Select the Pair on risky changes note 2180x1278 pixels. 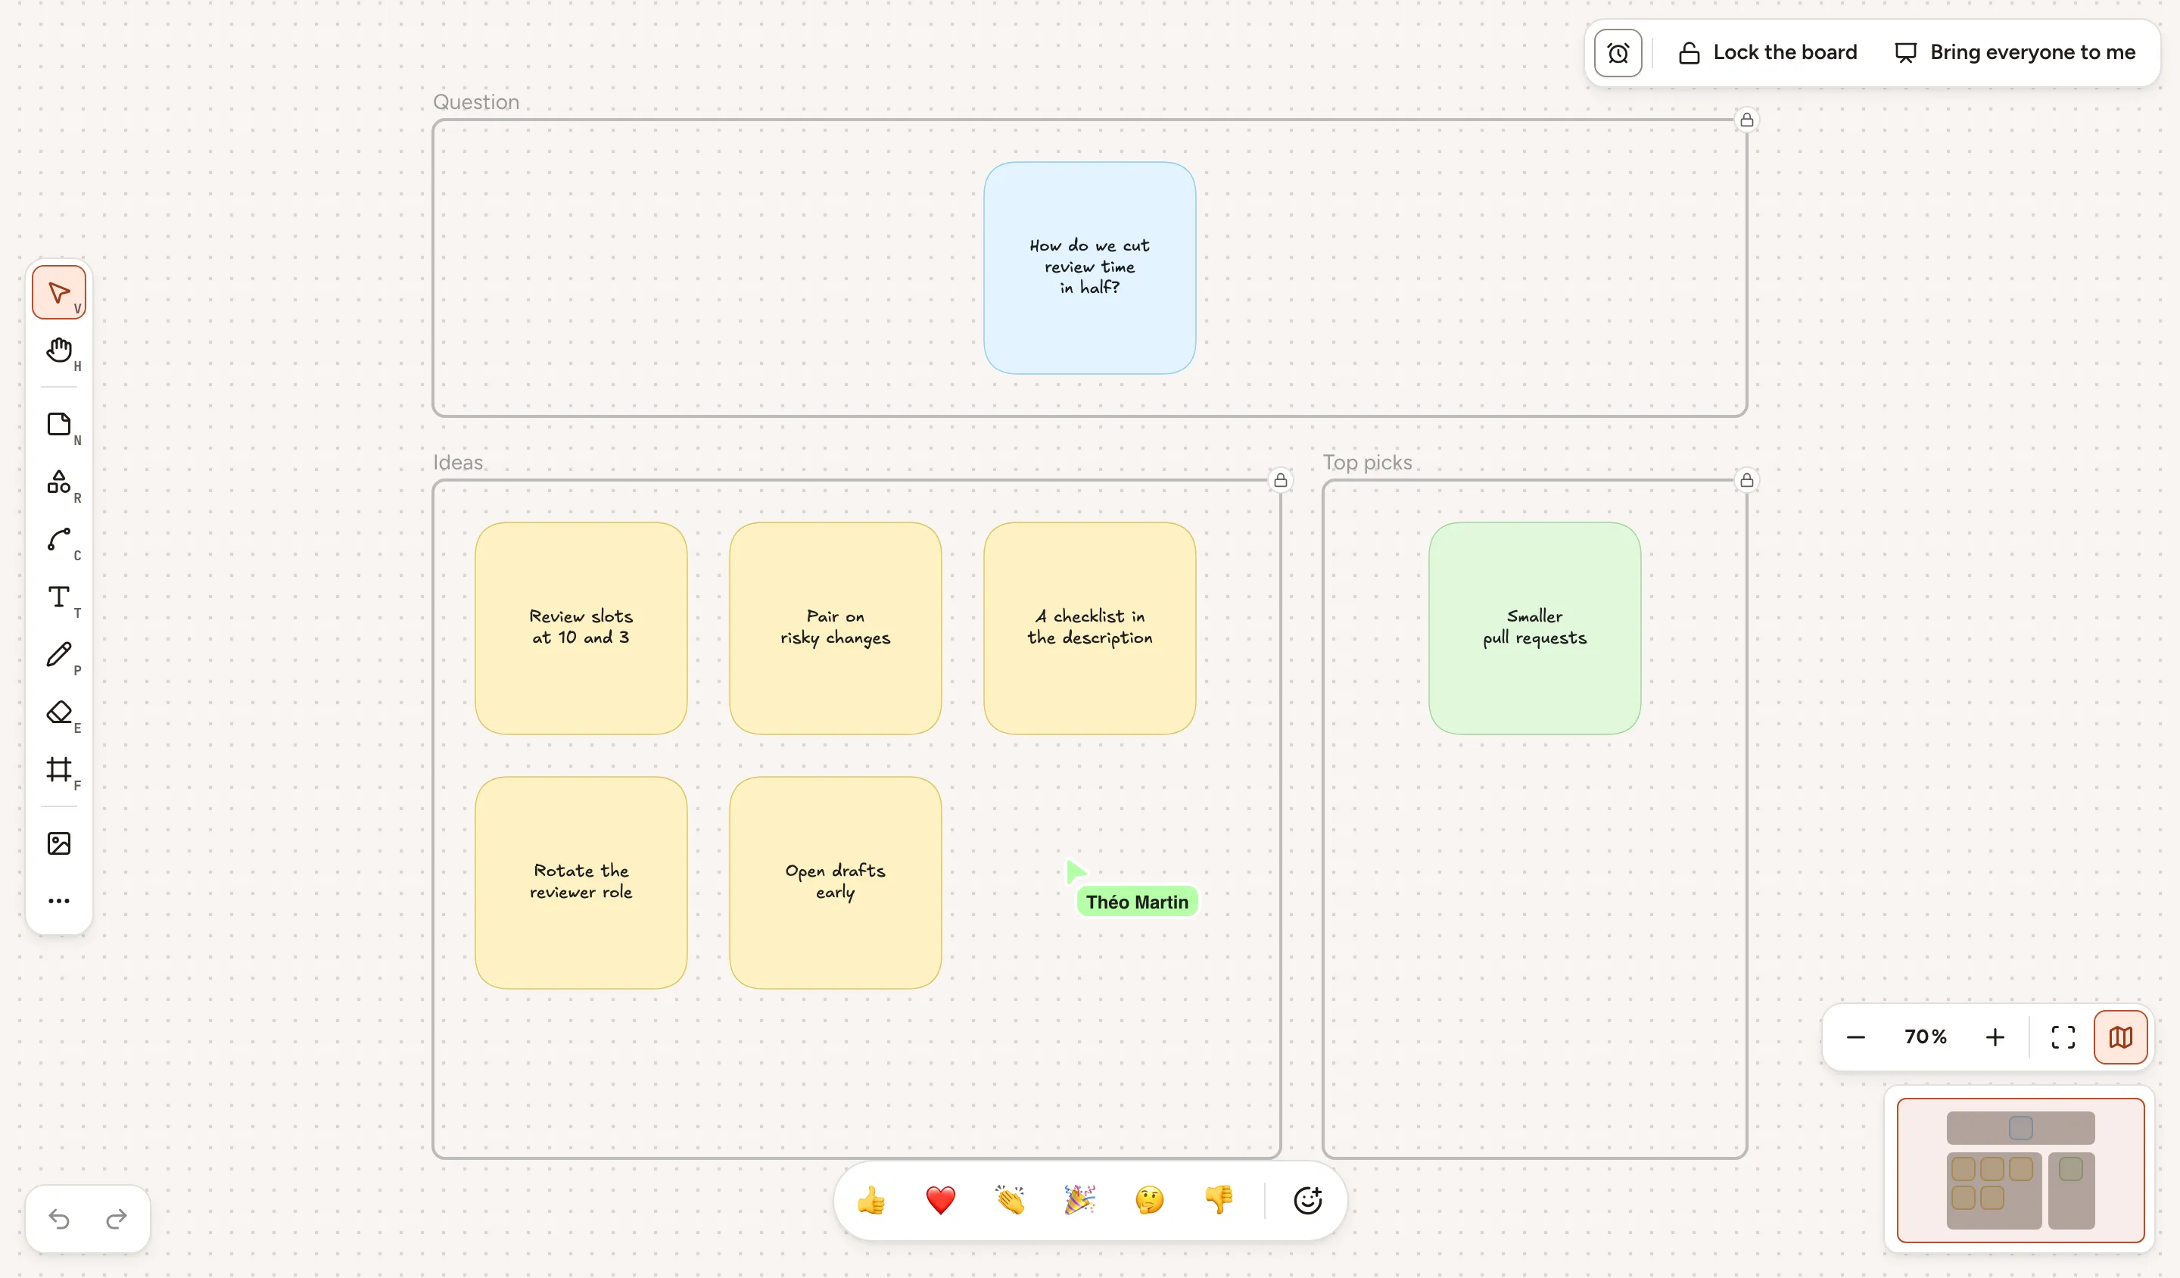(836, 628)
